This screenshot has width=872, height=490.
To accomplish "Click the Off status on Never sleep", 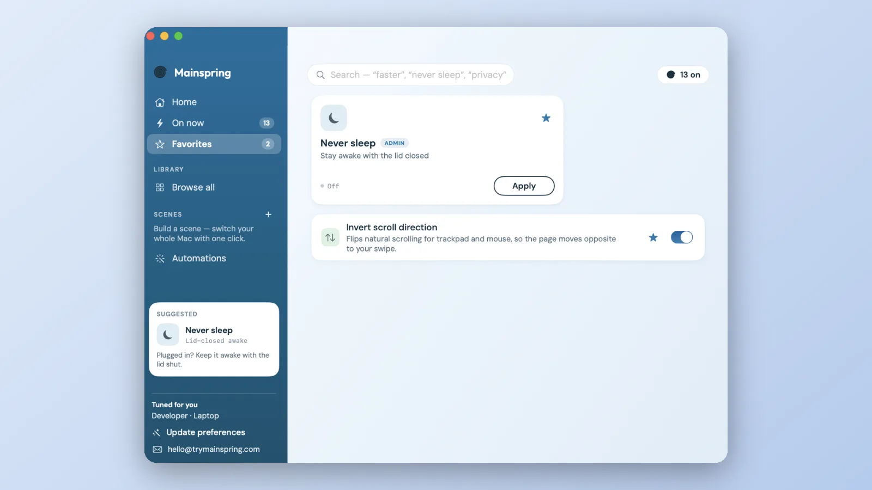I will 330,186.
